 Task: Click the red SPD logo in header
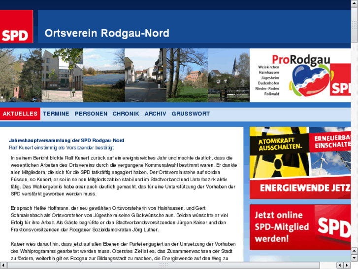(16, 26)
